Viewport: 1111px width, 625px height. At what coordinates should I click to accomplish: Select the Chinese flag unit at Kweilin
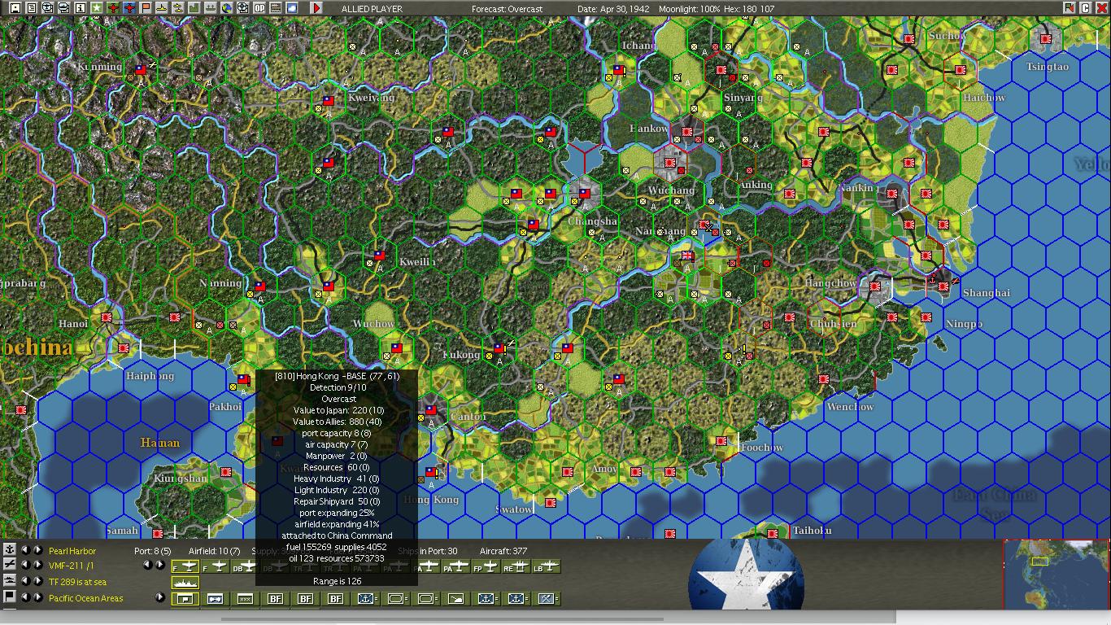pyautogui.click(x=380, y=256)
